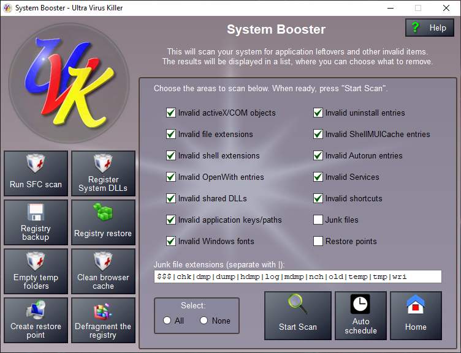Close the System Booster window
The height and width of the screenshot is (353, 461).
point(446,8)
